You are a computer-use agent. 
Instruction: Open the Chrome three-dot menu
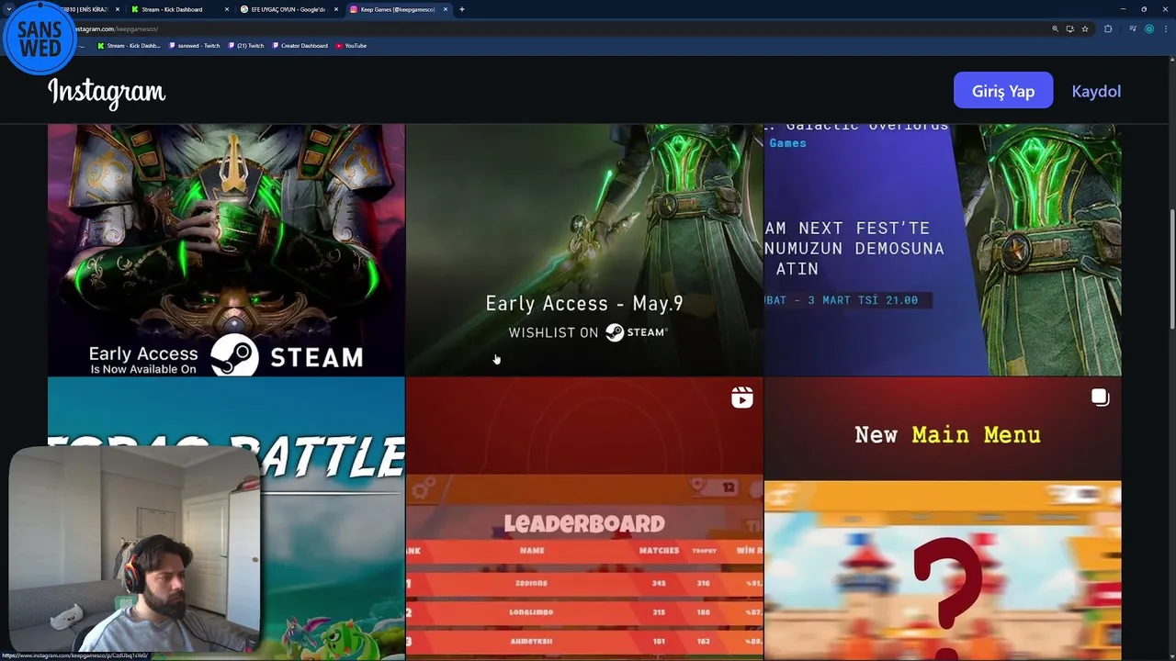click(1164, 28)
